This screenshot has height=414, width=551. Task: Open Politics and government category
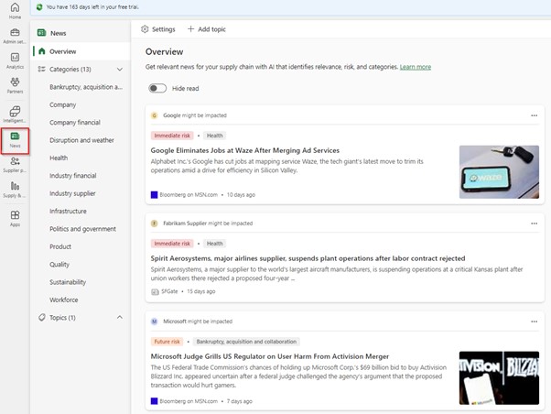82,229
